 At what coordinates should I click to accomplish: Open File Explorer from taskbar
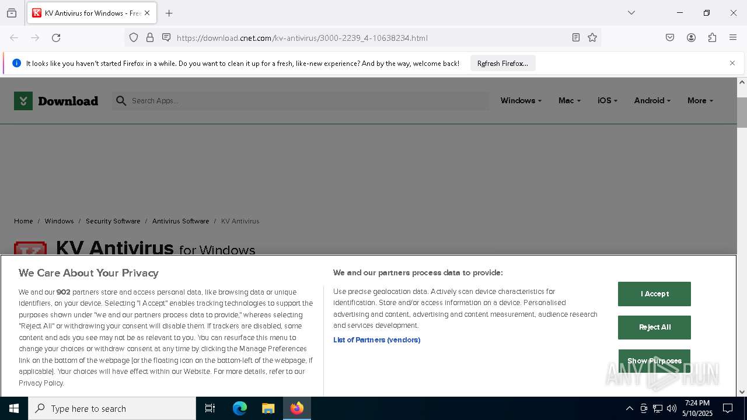(268, 408)
